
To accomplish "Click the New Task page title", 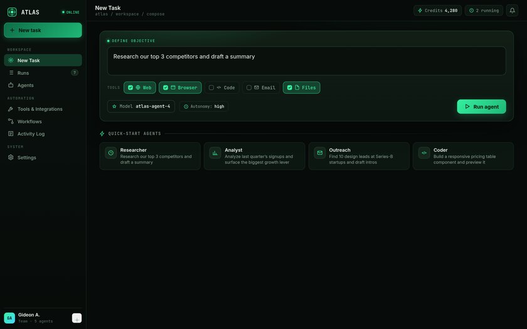I will click(x=107, y=8).
